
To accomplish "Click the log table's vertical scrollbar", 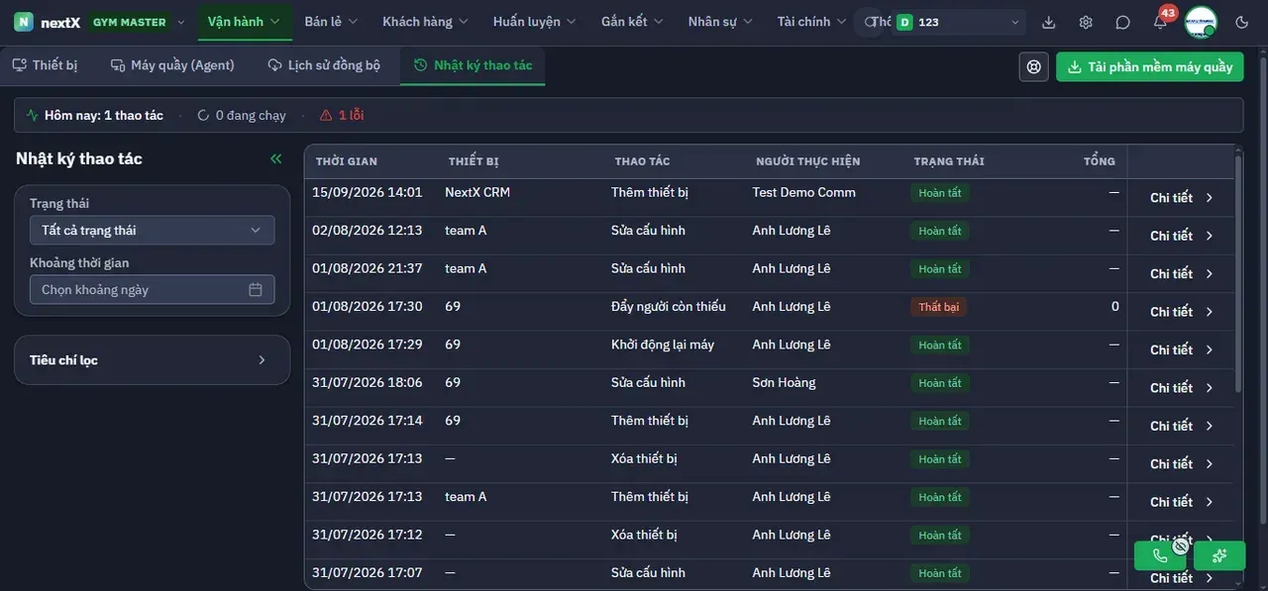I will click(1238, 272).
